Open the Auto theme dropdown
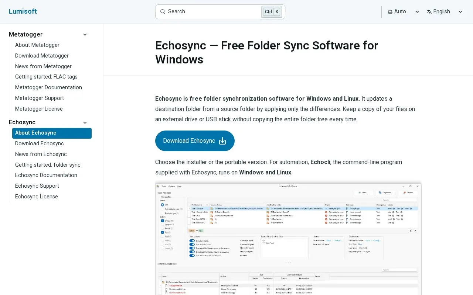The image size is (473, 295). click(x=403, y=12)
